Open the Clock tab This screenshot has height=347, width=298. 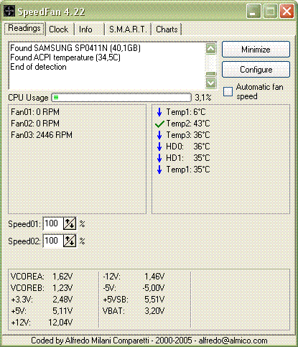point(59,29)
